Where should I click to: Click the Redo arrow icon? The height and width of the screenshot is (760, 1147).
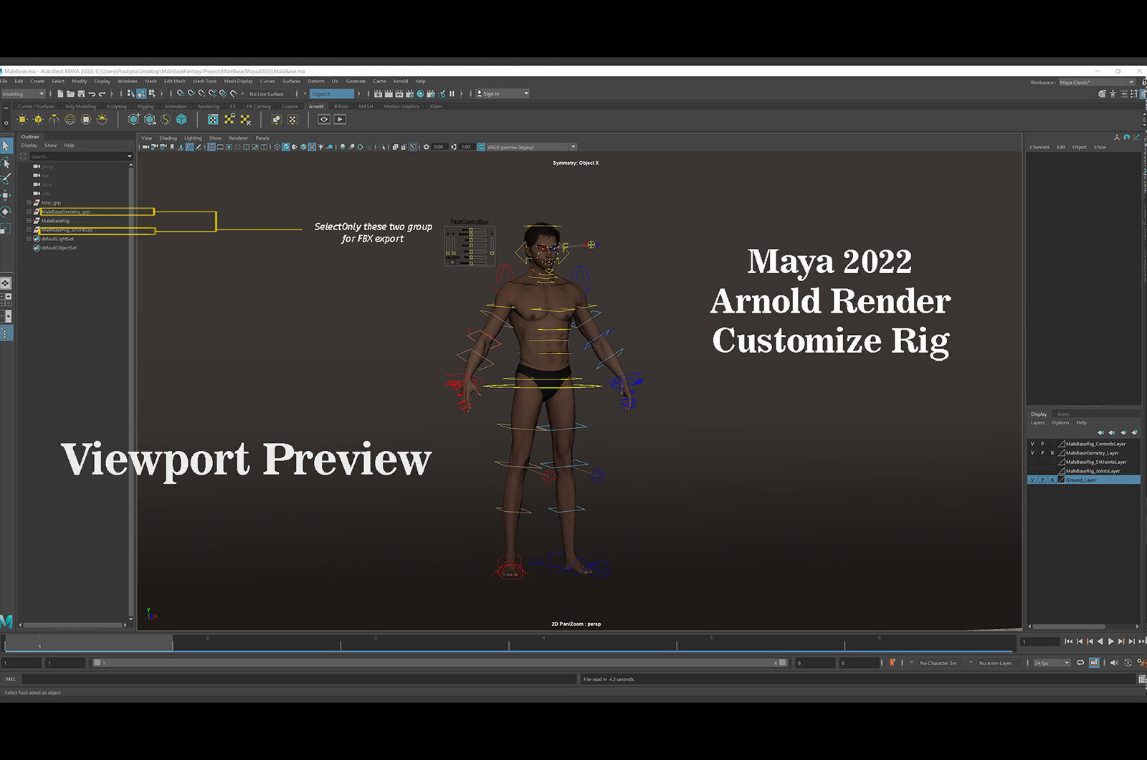pos(102,94)
